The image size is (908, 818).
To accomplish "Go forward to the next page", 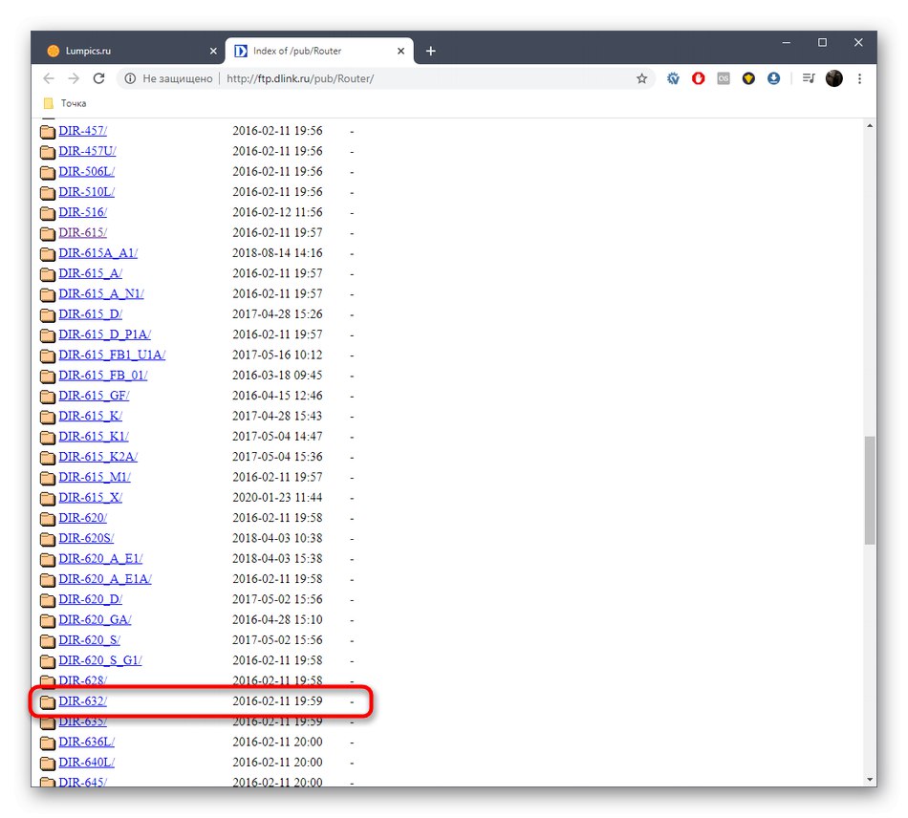I will [x=74, y=78].
